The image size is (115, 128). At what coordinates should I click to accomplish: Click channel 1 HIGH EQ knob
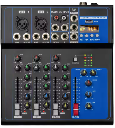pos(27,68)
